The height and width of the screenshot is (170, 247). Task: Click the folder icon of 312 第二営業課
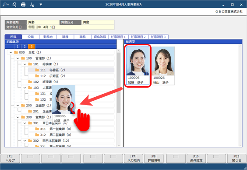(37, 135)
